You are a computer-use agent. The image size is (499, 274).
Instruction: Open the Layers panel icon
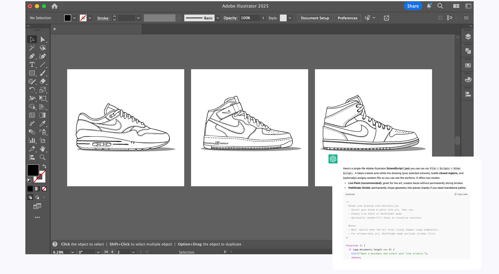tap(468, 37)
